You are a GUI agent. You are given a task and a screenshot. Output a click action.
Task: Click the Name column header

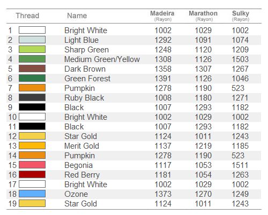click(77, 16)
